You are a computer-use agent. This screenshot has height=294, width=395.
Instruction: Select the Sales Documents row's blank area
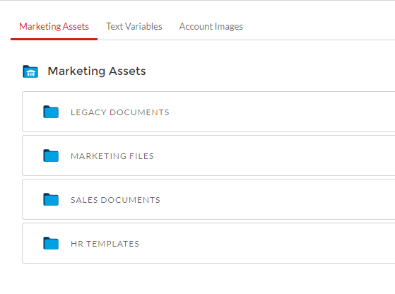point(277,199)
